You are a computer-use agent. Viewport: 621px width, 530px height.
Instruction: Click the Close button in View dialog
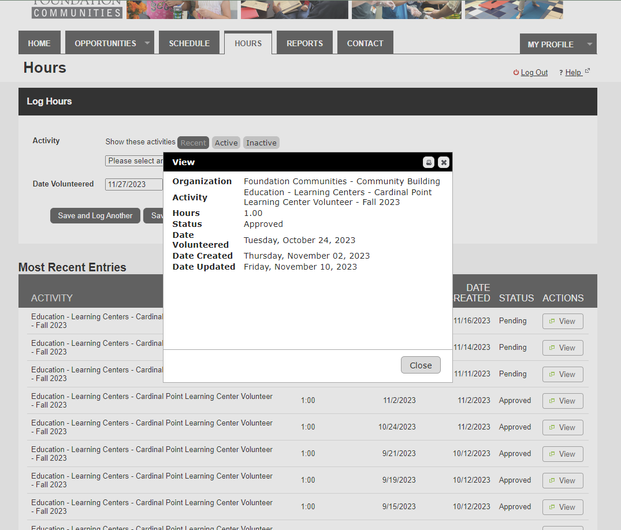tap(421, 365)
